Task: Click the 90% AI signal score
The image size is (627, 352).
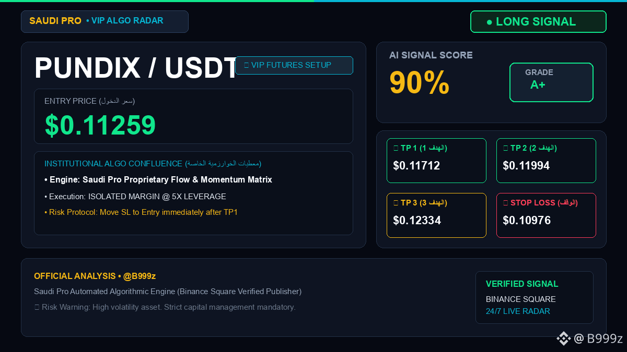Action: pyautogui.click(x=420, y=83)
